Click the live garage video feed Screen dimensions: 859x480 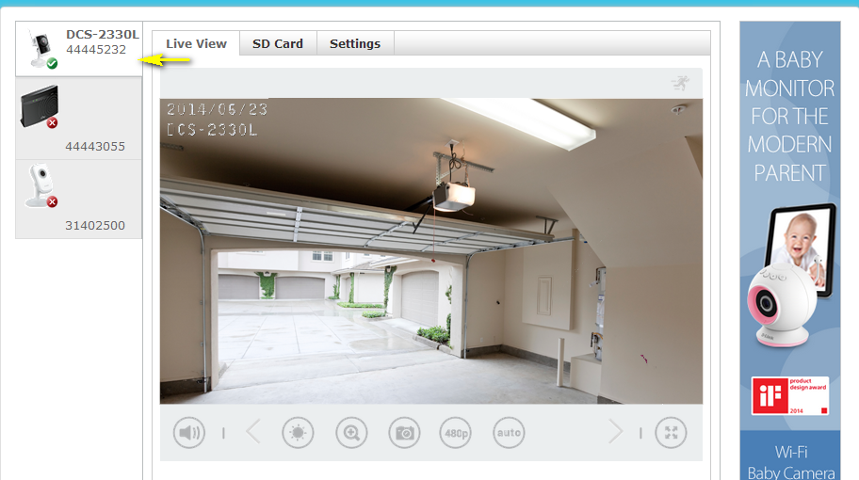[x=430, y=250]
